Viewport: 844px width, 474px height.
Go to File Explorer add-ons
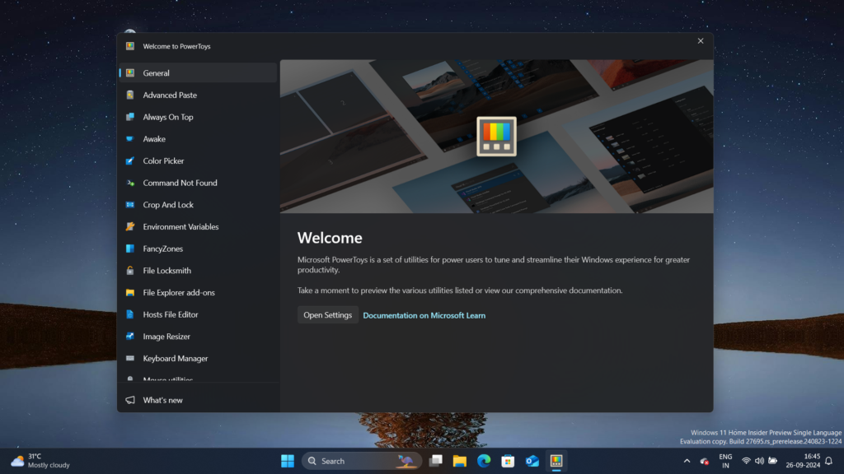(x=198, y=292)
